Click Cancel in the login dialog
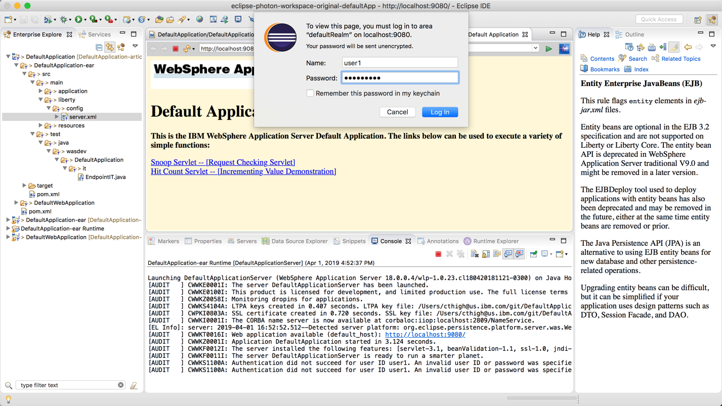 click(x=397, y=112)
